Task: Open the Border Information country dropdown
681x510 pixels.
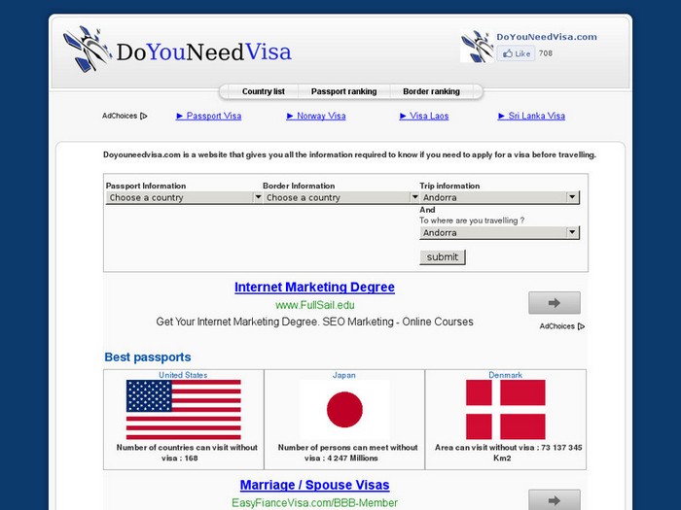Action: click(340, 197)
